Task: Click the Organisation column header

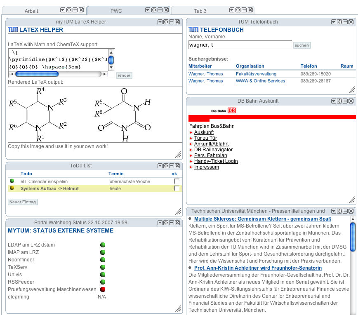Action: [250, 66]
